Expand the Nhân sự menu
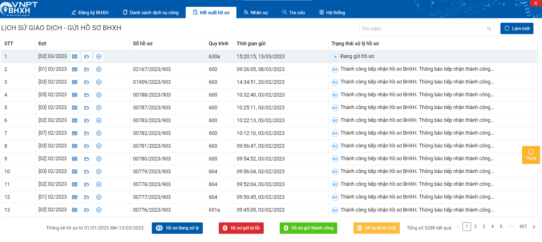 click(x=256, y=12)
